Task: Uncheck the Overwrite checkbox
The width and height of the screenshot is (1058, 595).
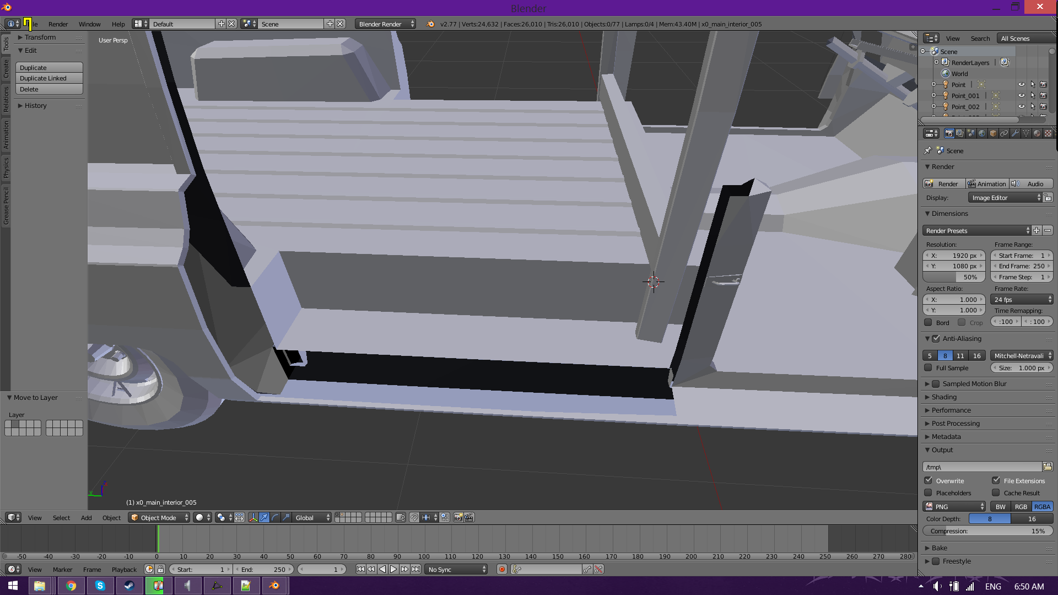Action: pos(929,480)
